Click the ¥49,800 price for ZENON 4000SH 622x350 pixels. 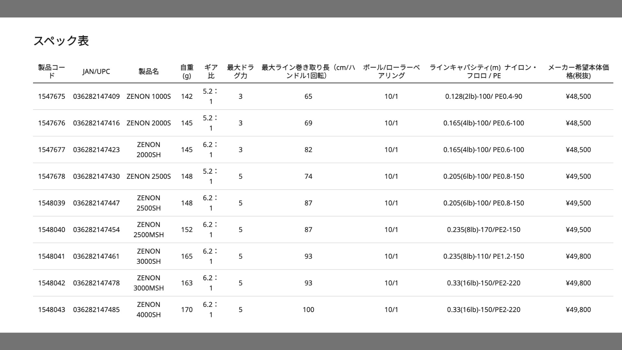click(578, 309)
